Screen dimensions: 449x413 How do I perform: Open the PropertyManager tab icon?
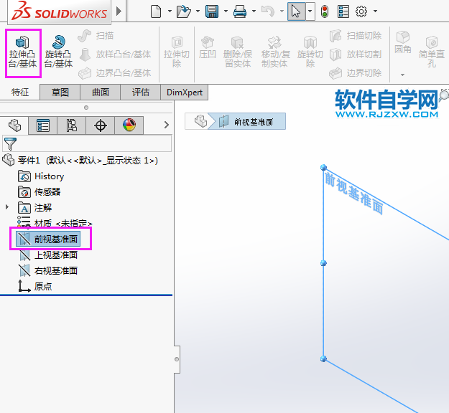click(43, 125)
